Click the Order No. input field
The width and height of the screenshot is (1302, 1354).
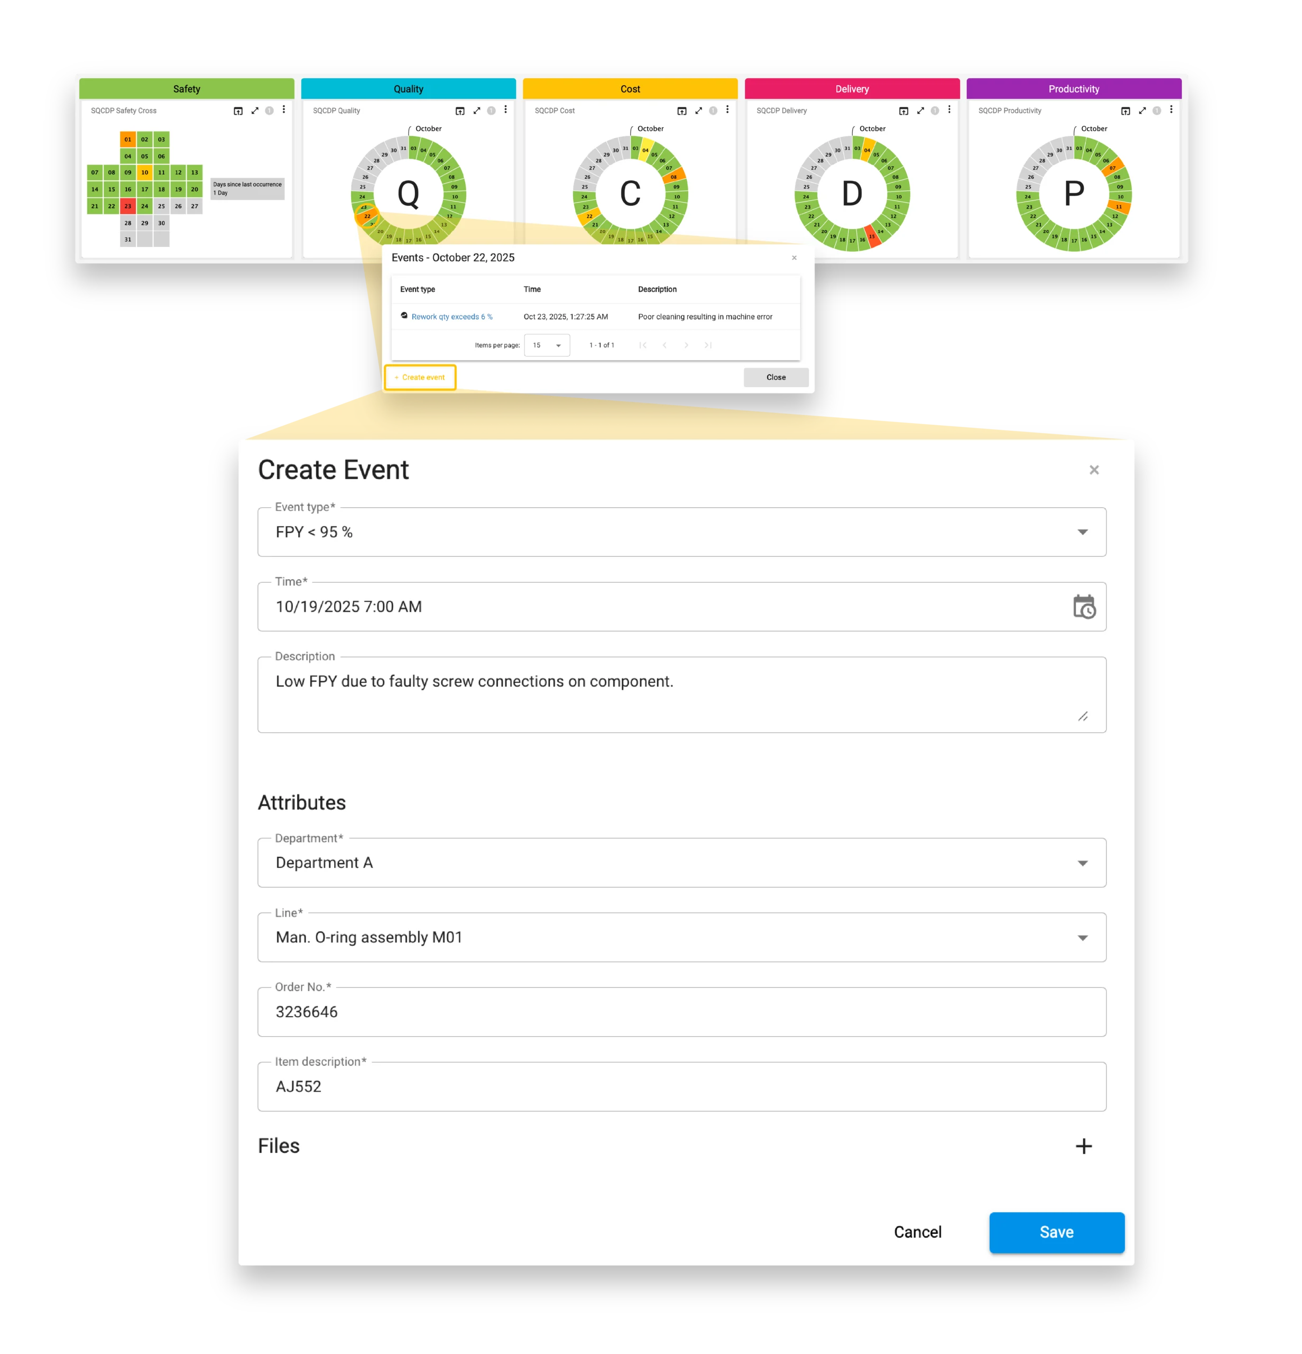click(681, 1012)
